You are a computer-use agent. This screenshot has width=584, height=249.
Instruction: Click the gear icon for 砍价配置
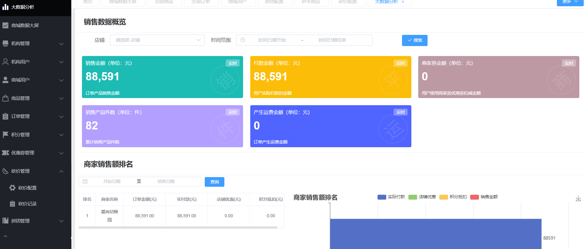click(12, 188)
